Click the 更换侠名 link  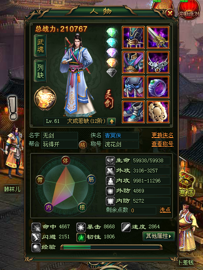click(162, 135)
